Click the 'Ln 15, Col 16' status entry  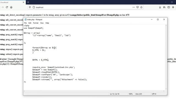(x=115, y=94)
